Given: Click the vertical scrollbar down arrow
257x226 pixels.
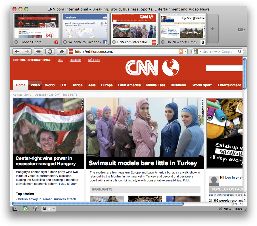Looking at the screenshot, I should click(x=245, y=199).
